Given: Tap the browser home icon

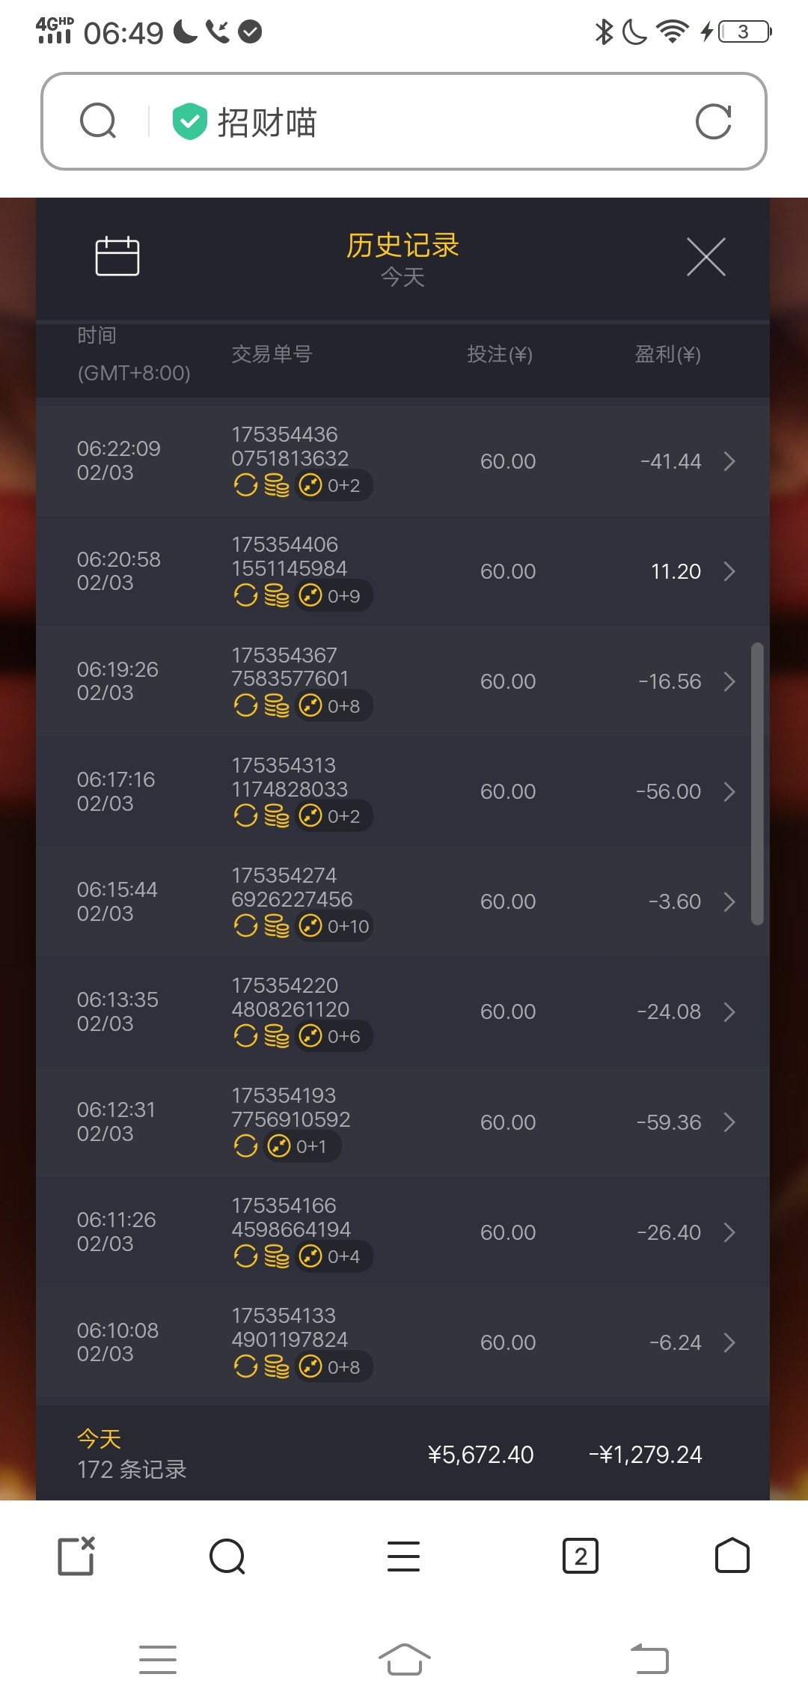Looking at the screenshot, I should click(732, 1557).
